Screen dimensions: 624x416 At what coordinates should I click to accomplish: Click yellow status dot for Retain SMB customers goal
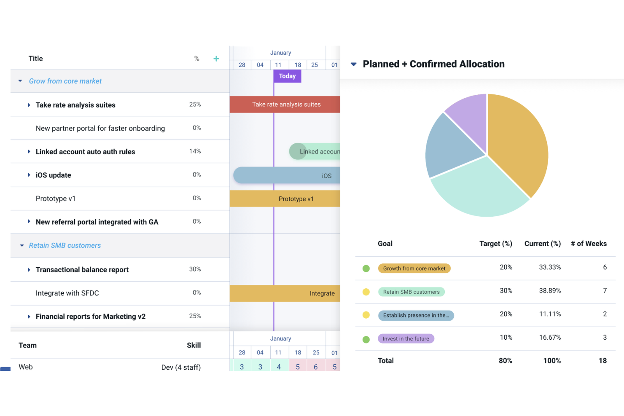tap(366, 292)
